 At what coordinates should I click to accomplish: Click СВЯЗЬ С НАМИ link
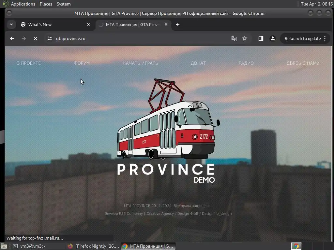(303, 63)
